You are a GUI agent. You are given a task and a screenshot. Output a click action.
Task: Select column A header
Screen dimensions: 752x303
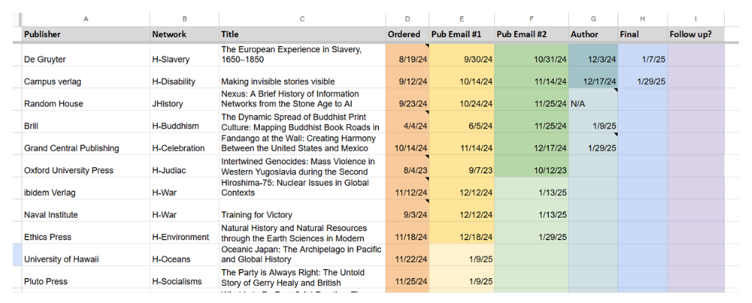point(86,19)
